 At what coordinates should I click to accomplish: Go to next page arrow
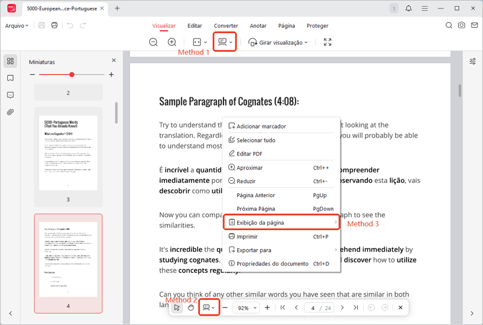342,308
